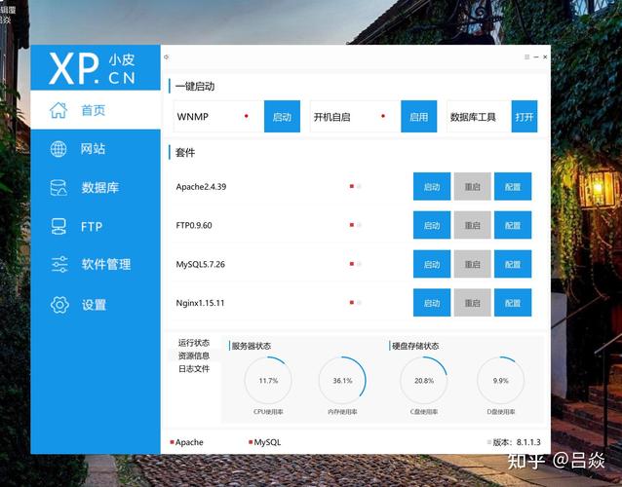The height and width of the screenshot is (487, 622).
Task: Open the globe icon for 网站
Action: (58, 149)
